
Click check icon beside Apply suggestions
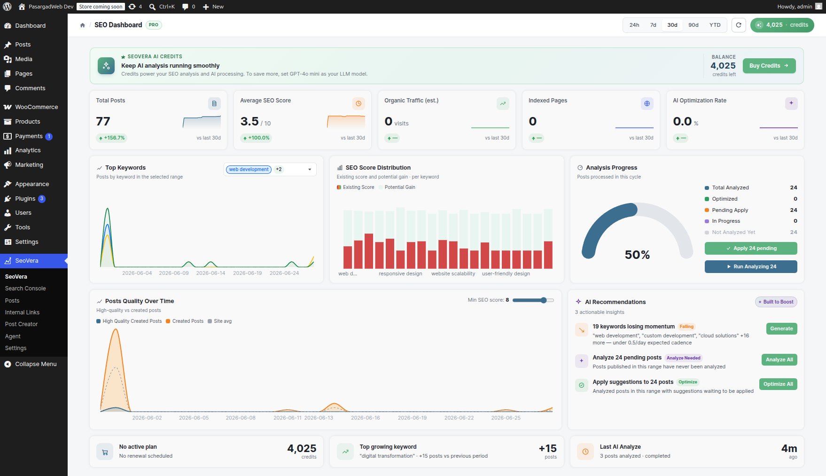point(582,385)
